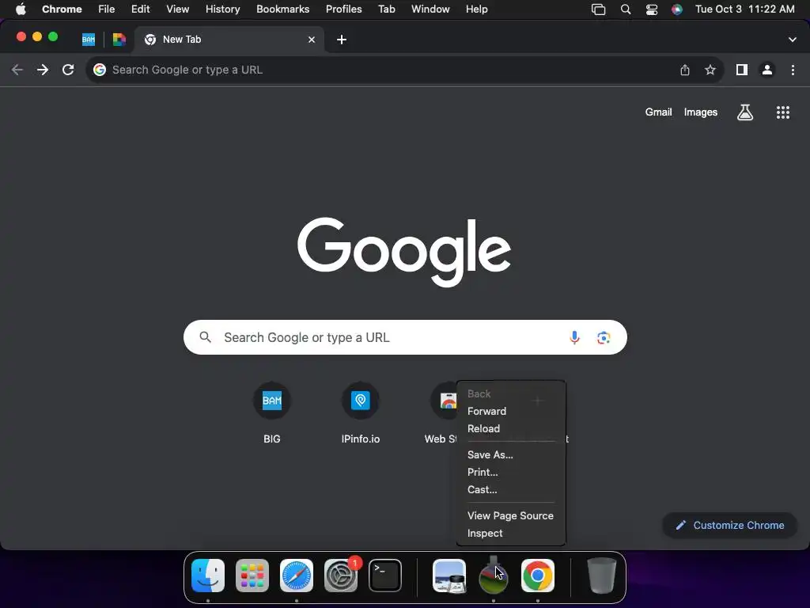Open the pinned BAM tab
This screenshot has height=608, width=810.
pyautogui.click(x=89, y=40)
